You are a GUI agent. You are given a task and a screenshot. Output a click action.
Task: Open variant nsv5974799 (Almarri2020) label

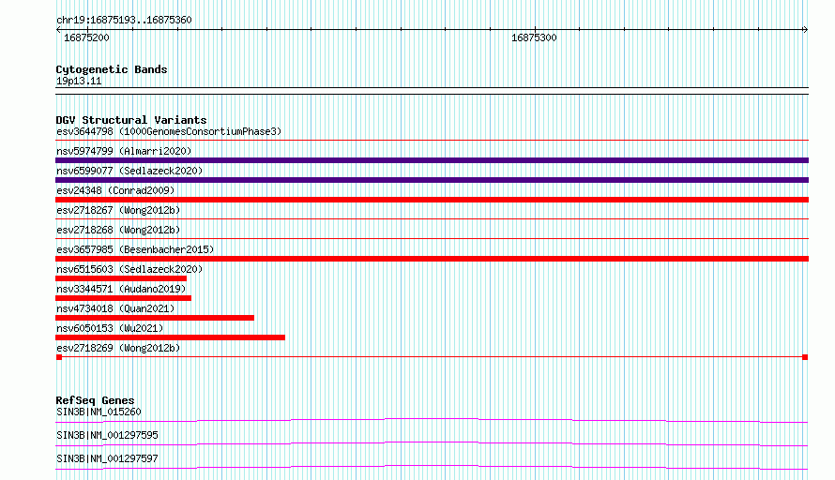click(x=124, y=151)
